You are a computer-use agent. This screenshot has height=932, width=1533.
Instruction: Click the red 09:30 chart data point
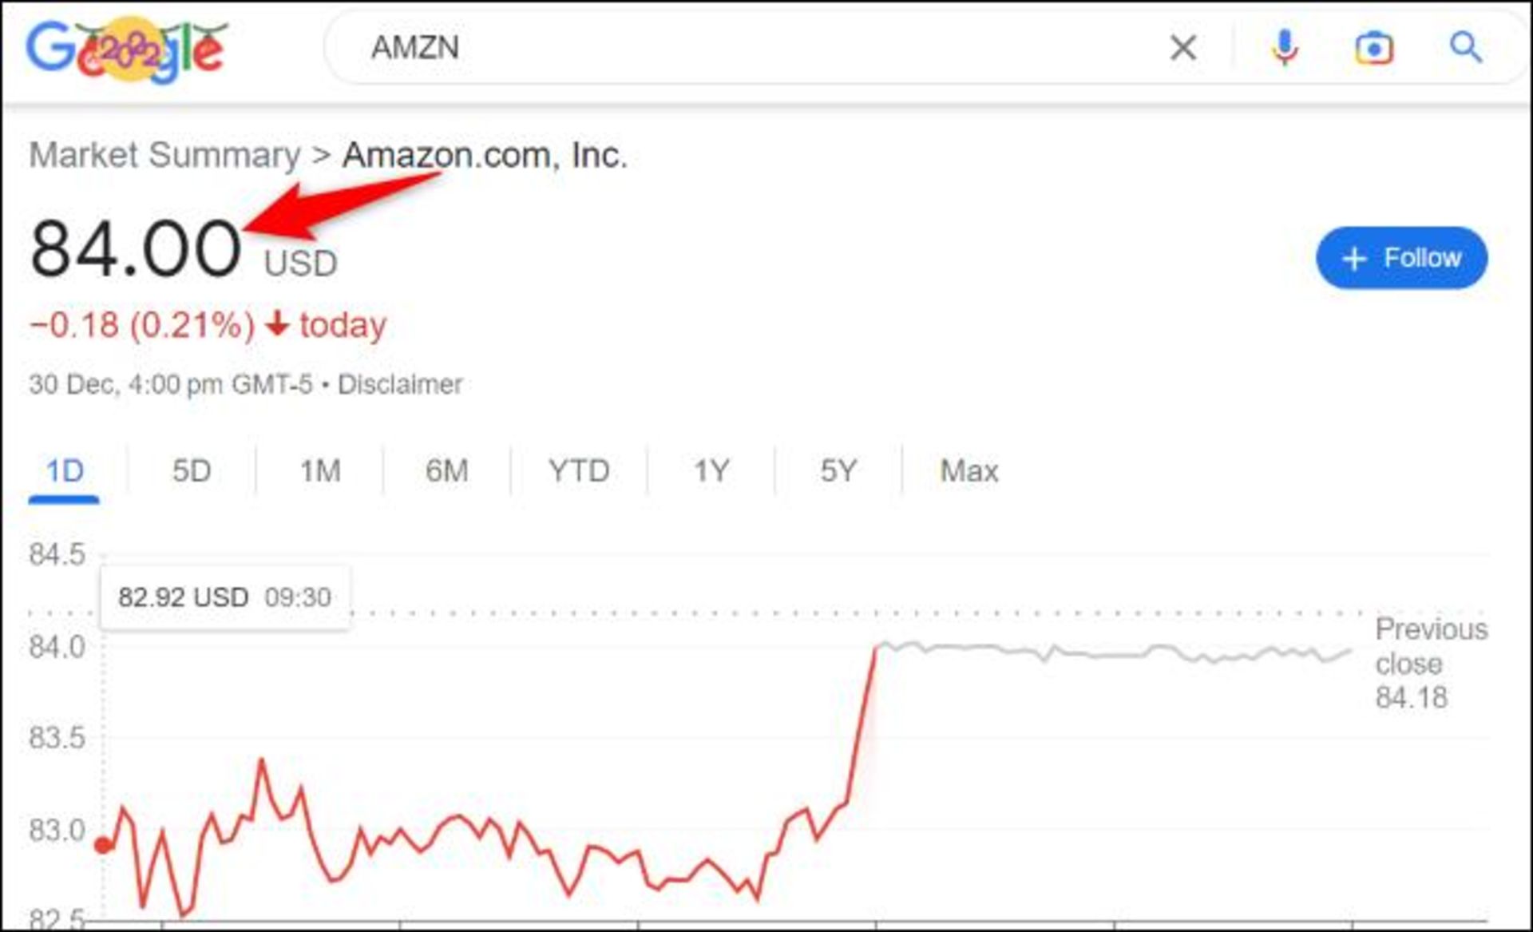point(103,845)
